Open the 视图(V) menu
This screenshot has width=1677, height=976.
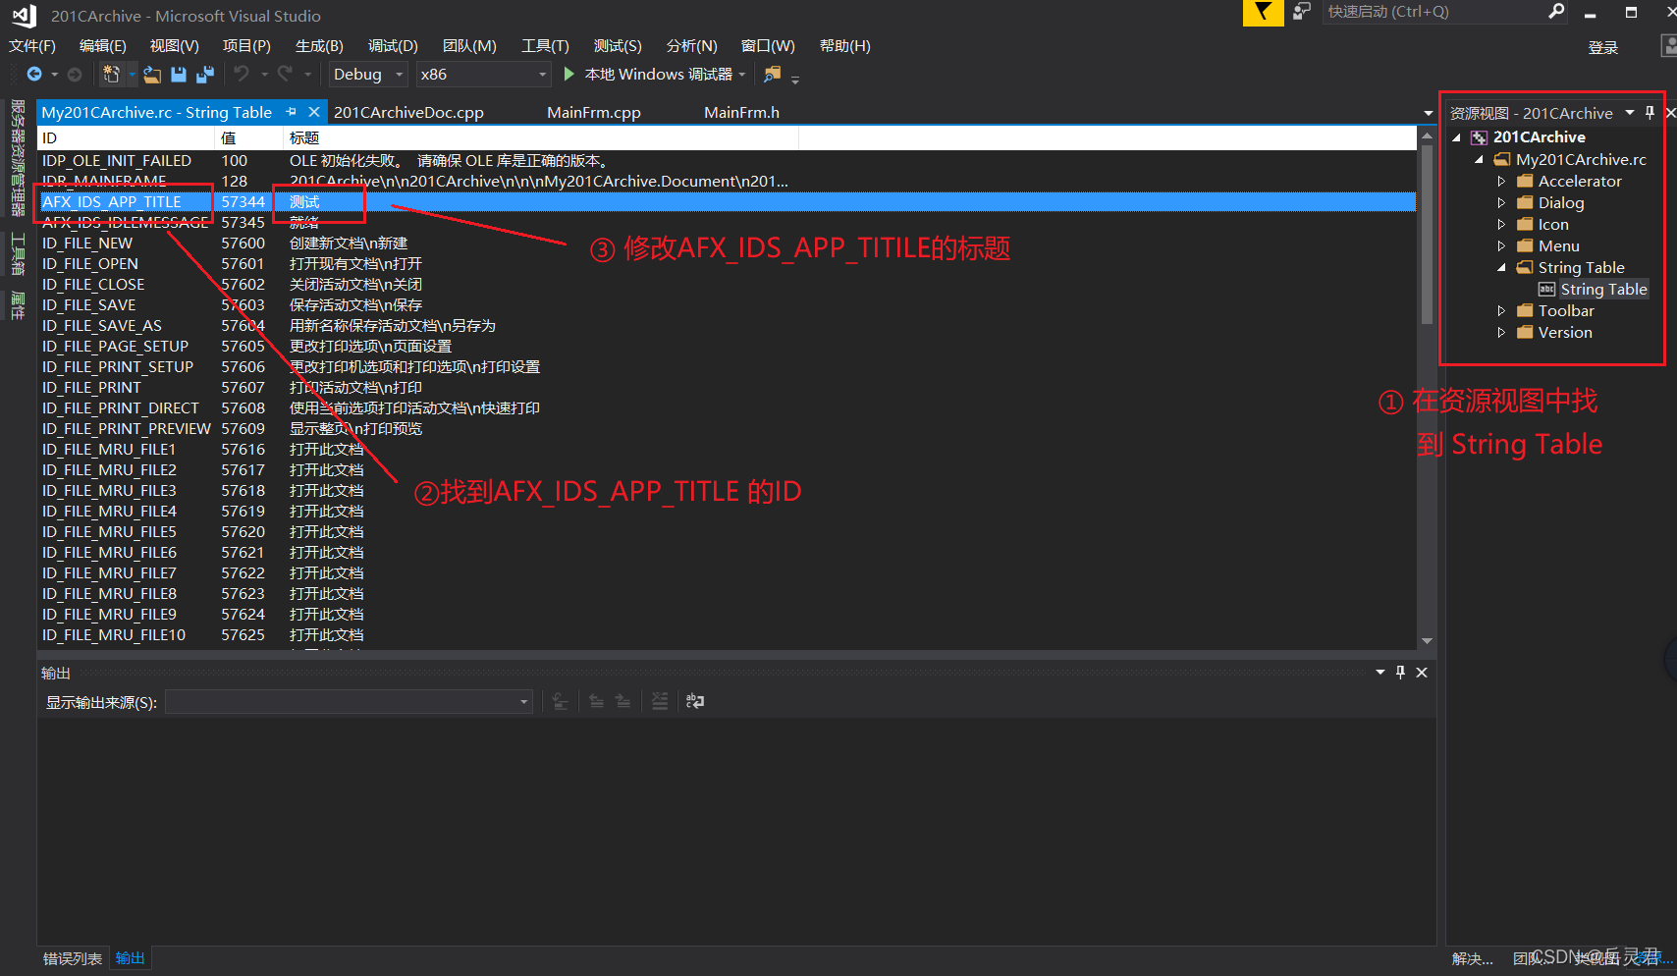coord(175,46)
